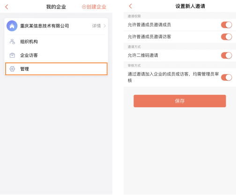Click the 重庆某信息技术有限公司 company name
Viewport: 236px width, 195px height.
point(44,26)
